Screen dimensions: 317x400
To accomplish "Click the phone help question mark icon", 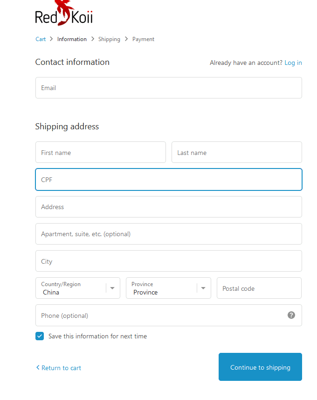I will tap(291, 315).
